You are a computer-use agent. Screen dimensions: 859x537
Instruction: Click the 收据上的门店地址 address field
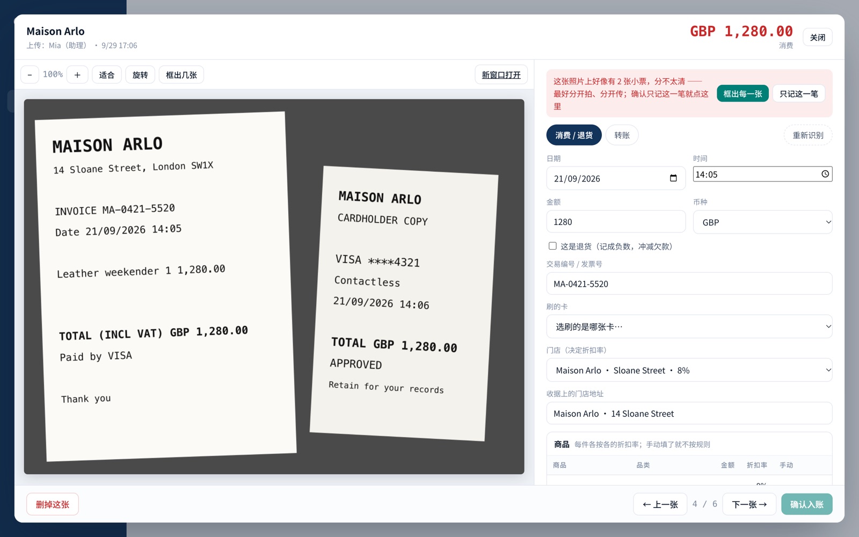pos(689,413)
